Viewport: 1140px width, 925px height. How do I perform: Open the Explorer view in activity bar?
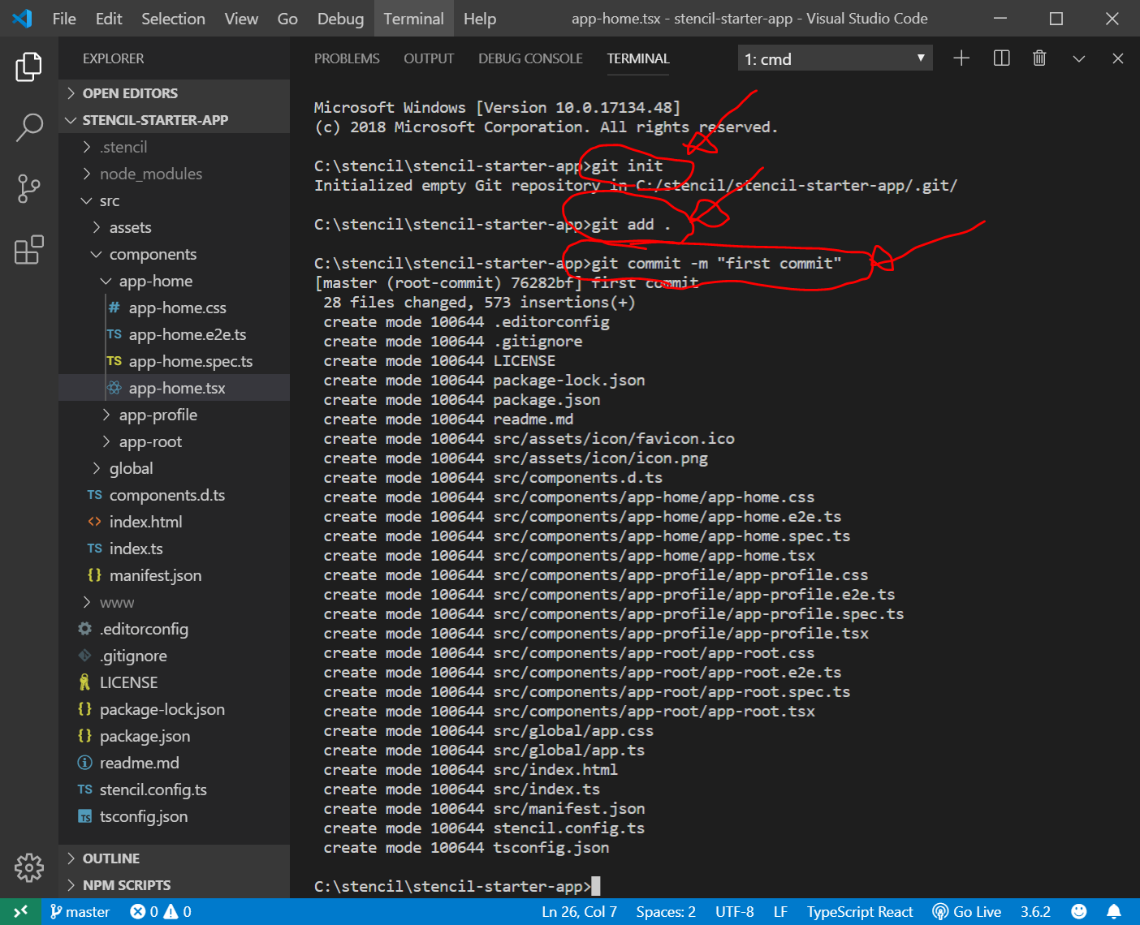[x=28, y=67]
